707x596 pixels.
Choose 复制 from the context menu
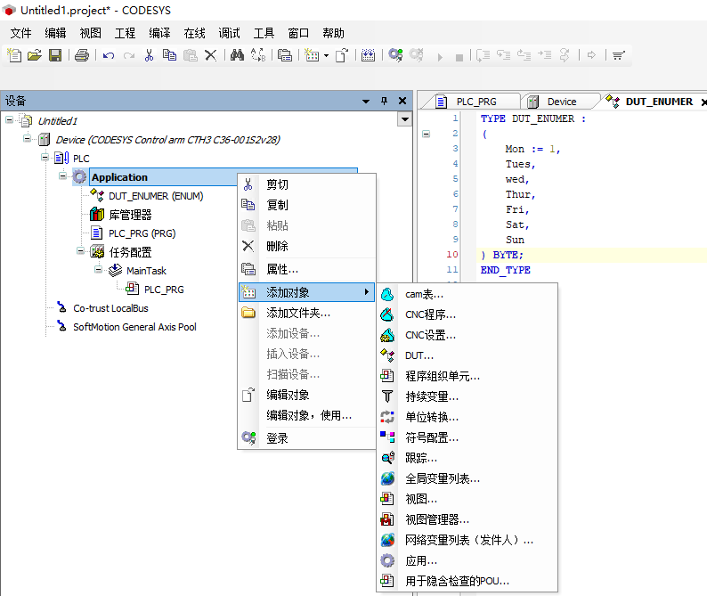[x=306, y=205]
